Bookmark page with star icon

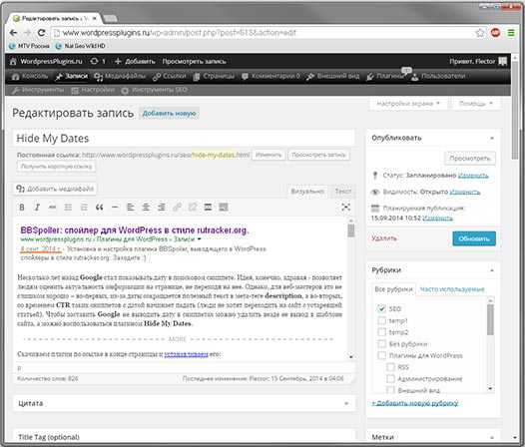480,33
